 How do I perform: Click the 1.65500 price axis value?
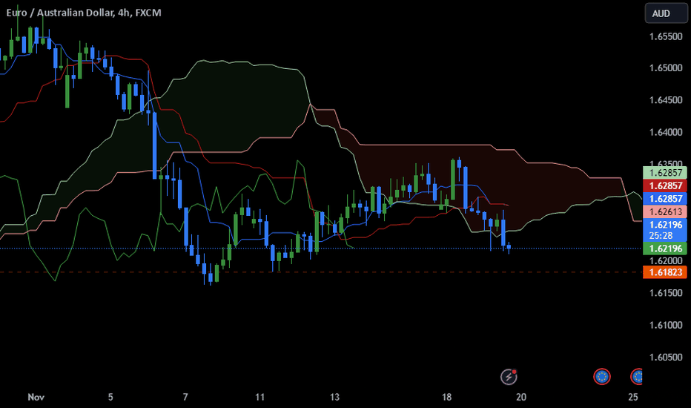[x=666, y=36]
